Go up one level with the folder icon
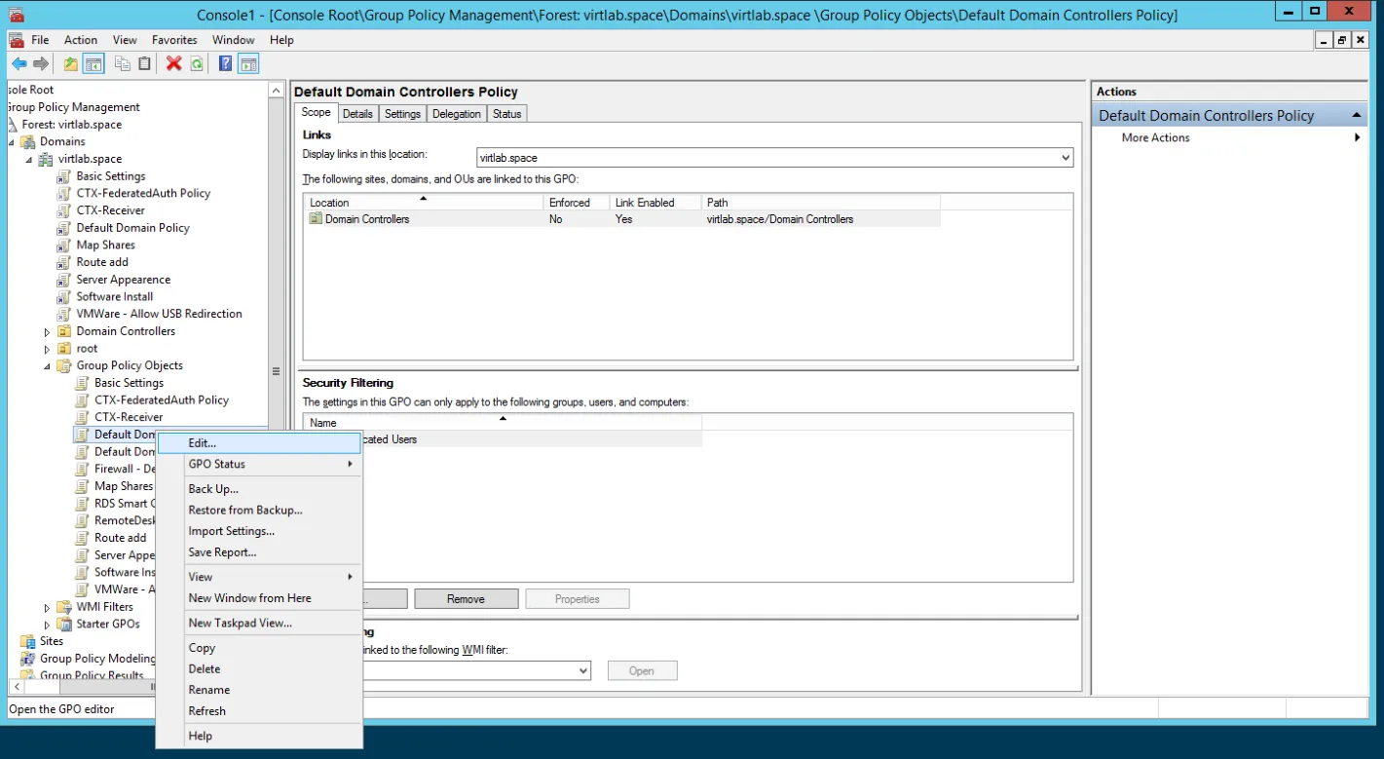The image size is (1384, 759). click(x=71, y=64)
